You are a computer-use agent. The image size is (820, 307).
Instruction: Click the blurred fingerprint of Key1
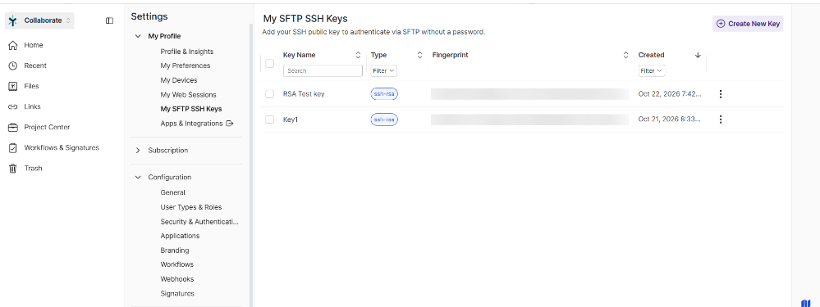point(529,120)
